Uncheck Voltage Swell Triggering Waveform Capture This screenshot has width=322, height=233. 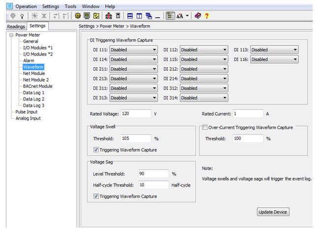pyautogui.click(x=96, y=150)
